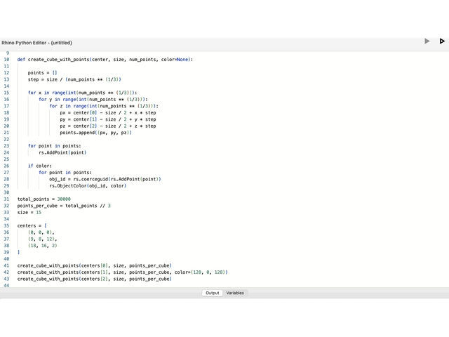Click the gray run script play icon
The image size is (449, 337).
coord(427,41)
